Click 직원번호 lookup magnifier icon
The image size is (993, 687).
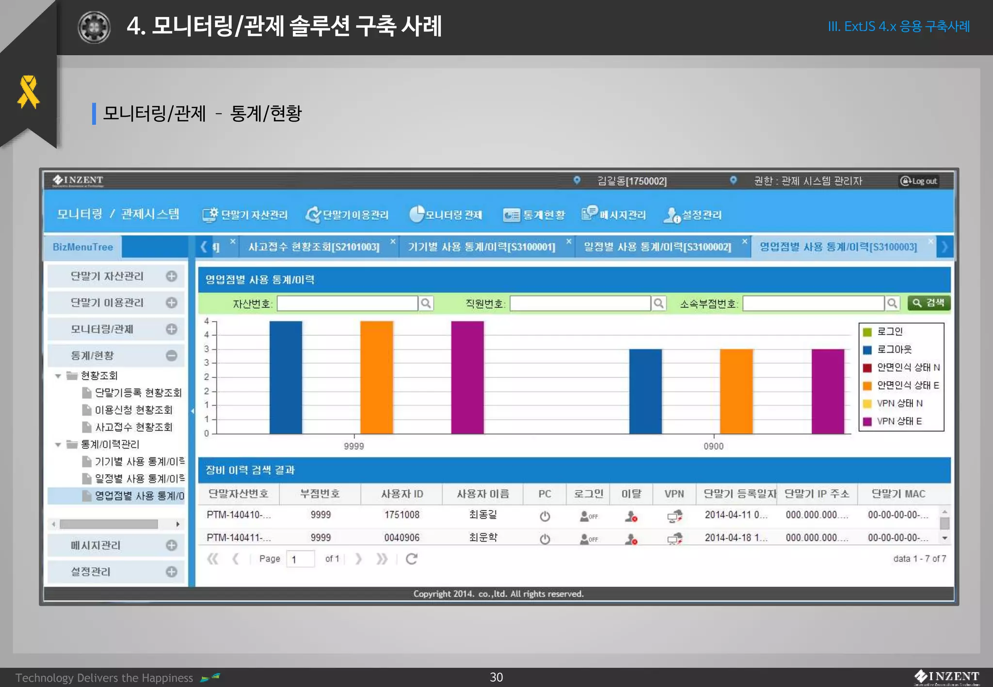point(658,304)
